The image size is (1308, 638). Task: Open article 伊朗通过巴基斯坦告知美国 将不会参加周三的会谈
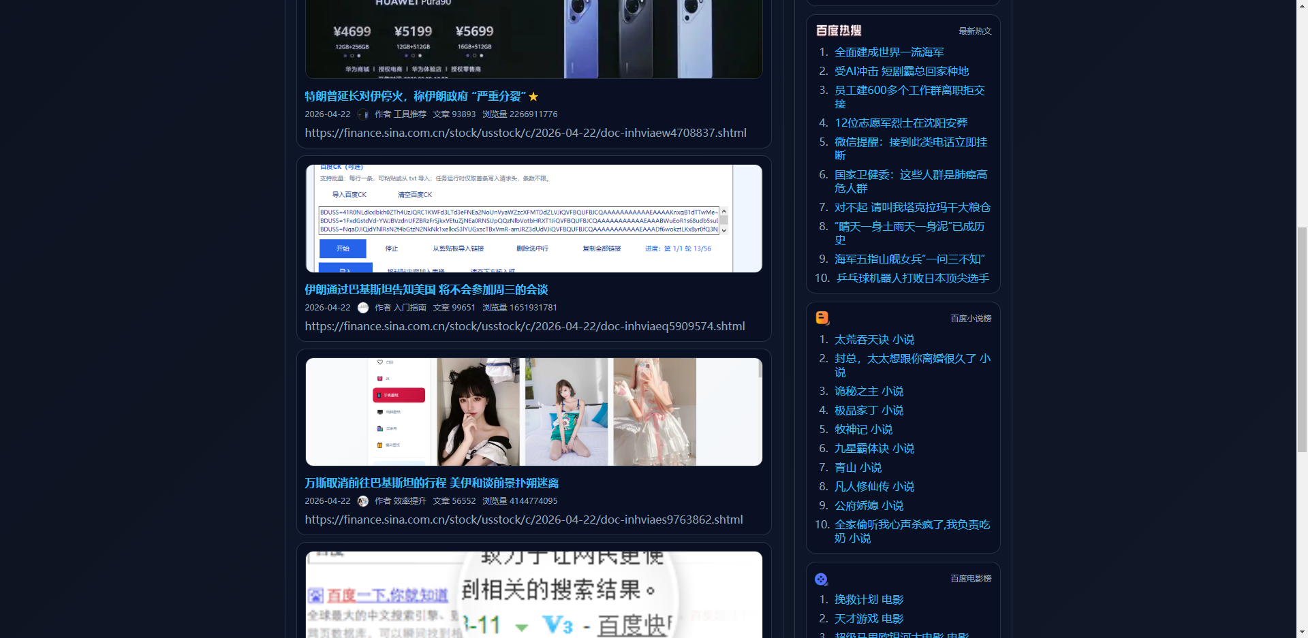click(x=426, y=290)
